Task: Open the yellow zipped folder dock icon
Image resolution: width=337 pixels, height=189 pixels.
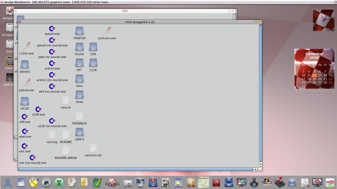Action: pyautogui.click(x=85, y=183)
